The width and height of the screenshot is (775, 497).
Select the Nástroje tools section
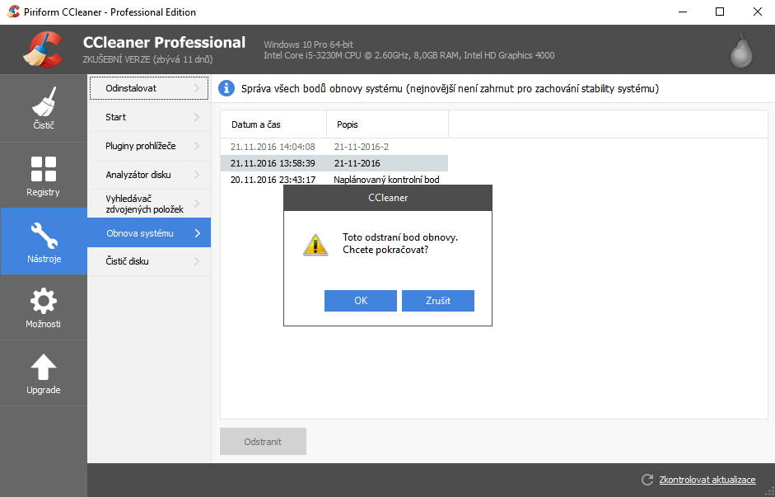(44, 241)
